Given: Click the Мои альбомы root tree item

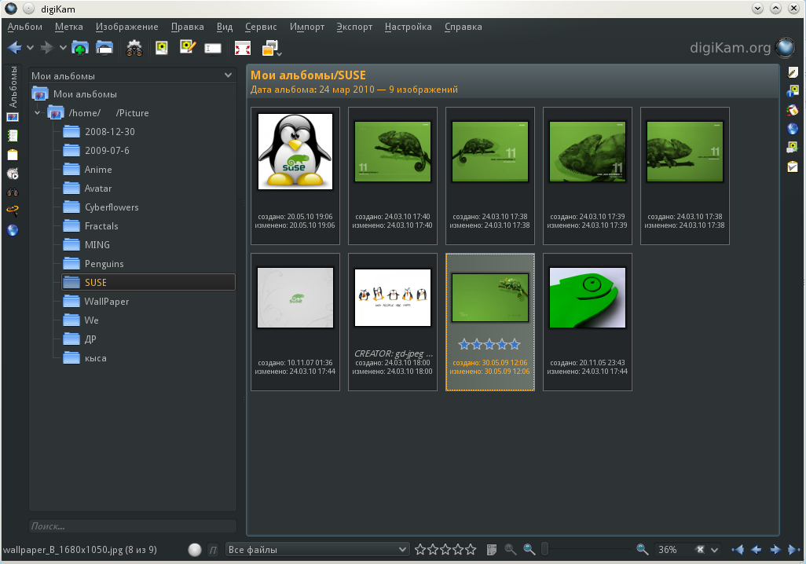Looking at the screenshot, I should [x=85, y=94].
